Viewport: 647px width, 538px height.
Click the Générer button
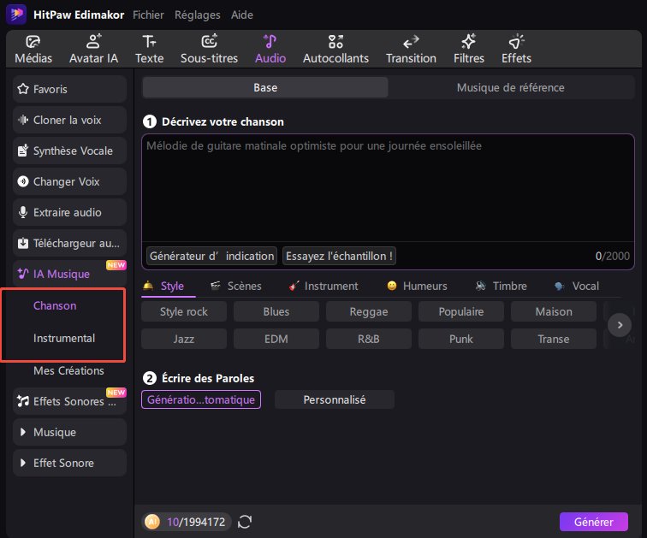point(594,522)
